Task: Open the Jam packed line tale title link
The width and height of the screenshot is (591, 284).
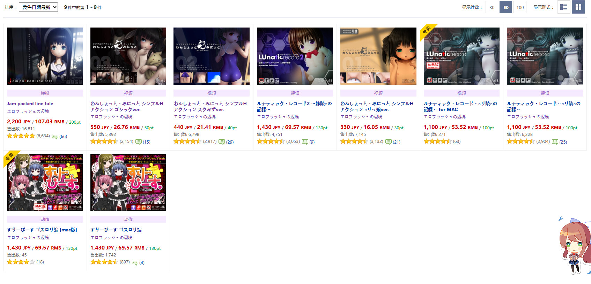Action: click(30, 103)
